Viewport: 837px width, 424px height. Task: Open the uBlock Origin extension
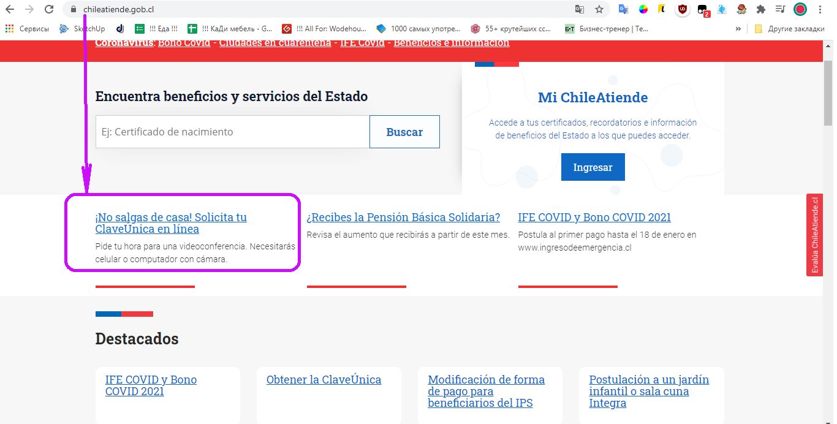pyautogui.click(x=682, y=9)
